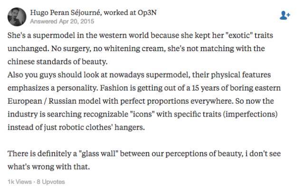304x190 pixels.
Task: Click the follow user icon
Action: [285, 15]
